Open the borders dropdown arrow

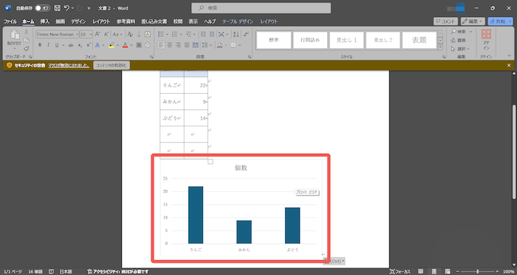(240, 45)
